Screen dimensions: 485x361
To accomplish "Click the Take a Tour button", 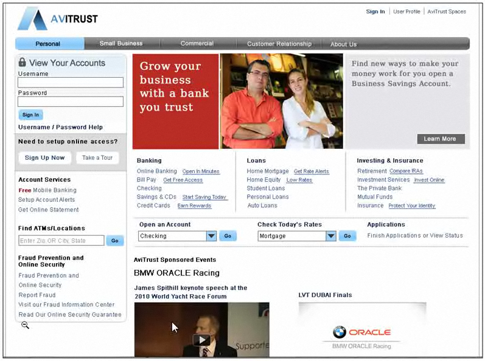I will click(97, 157).
